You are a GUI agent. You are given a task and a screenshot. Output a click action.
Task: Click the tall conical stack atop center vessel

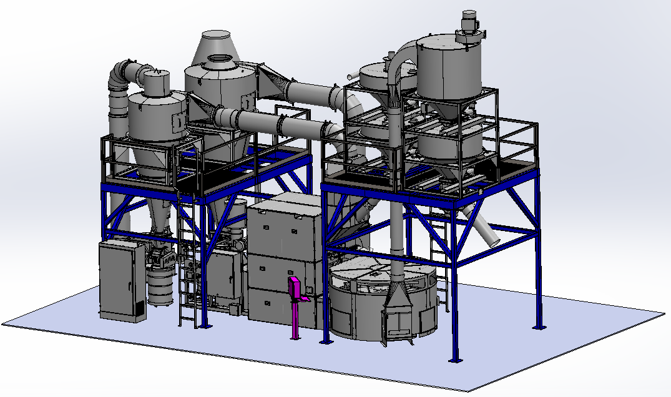[x=215, y=47]
